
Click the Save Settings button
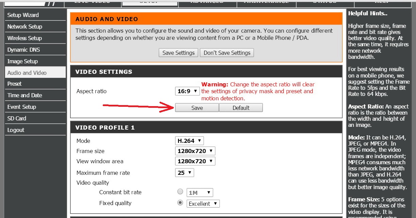(x=179, y=53)
